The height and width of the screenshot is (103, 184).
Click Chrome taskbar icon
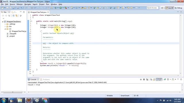pyautogui.click(x=45, y=100)
